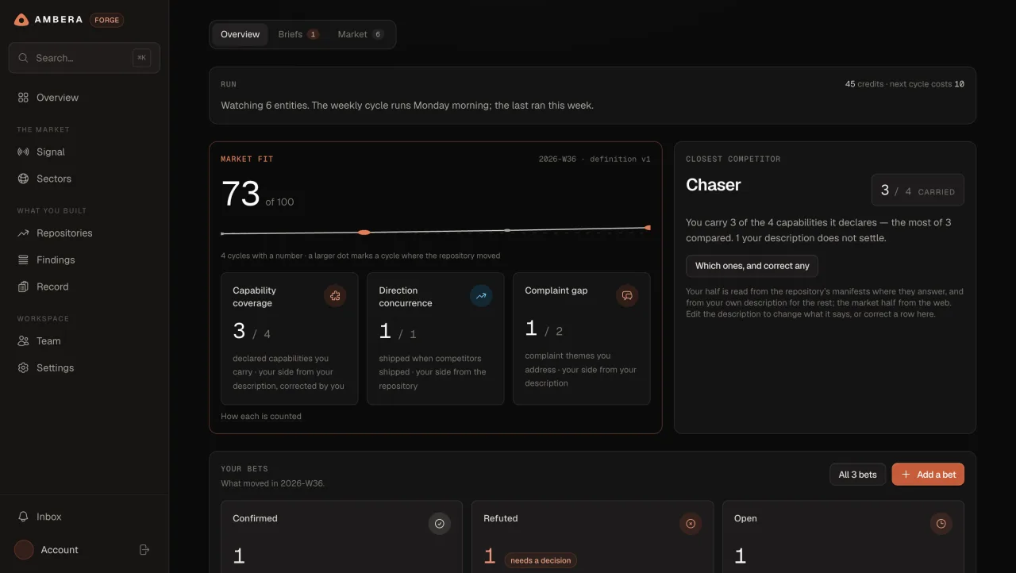Screen dimensions: 1016x573
Task: Click Which ones, and correct any
Action: click(752, 266)
